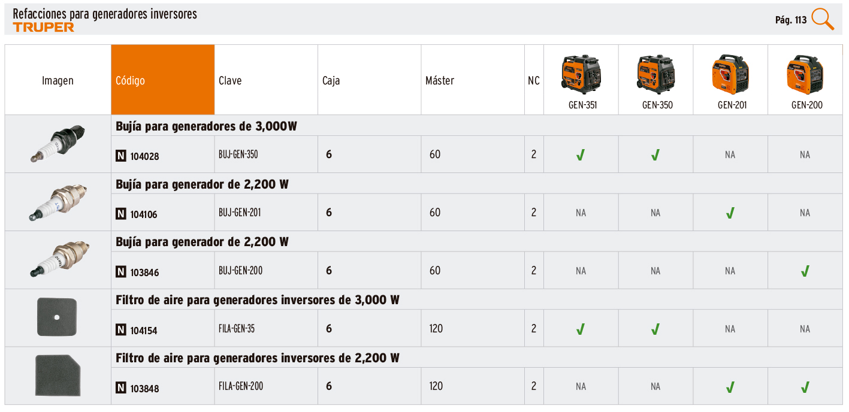Click the TRUPER brand logo
The image size is (849, 412).
[x=44, y=27]
